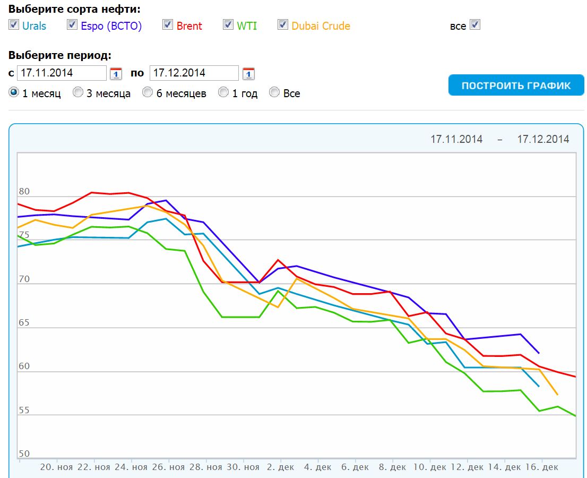
Task: Select the '6 месяцев' radio button
Action: coord(148,92)
